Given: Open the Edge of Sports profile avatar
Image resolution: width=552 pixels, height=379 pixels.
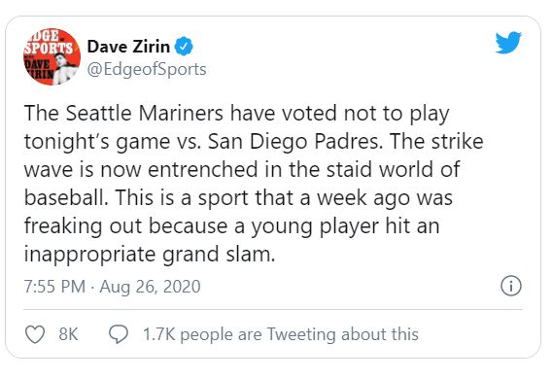Looking at the screenshot, I should point(52,56).
